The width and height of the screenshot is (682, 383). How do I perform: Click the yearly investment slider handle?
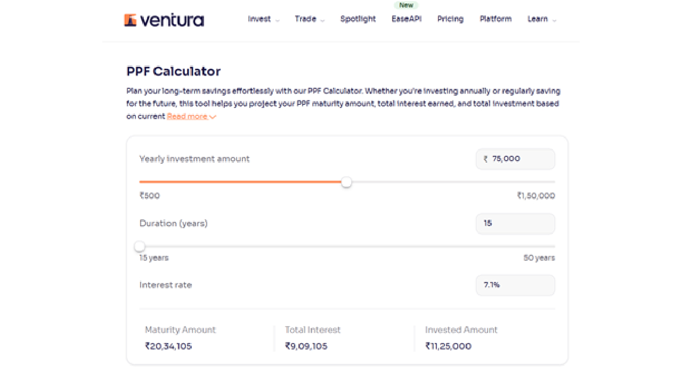tap(346, 182)
